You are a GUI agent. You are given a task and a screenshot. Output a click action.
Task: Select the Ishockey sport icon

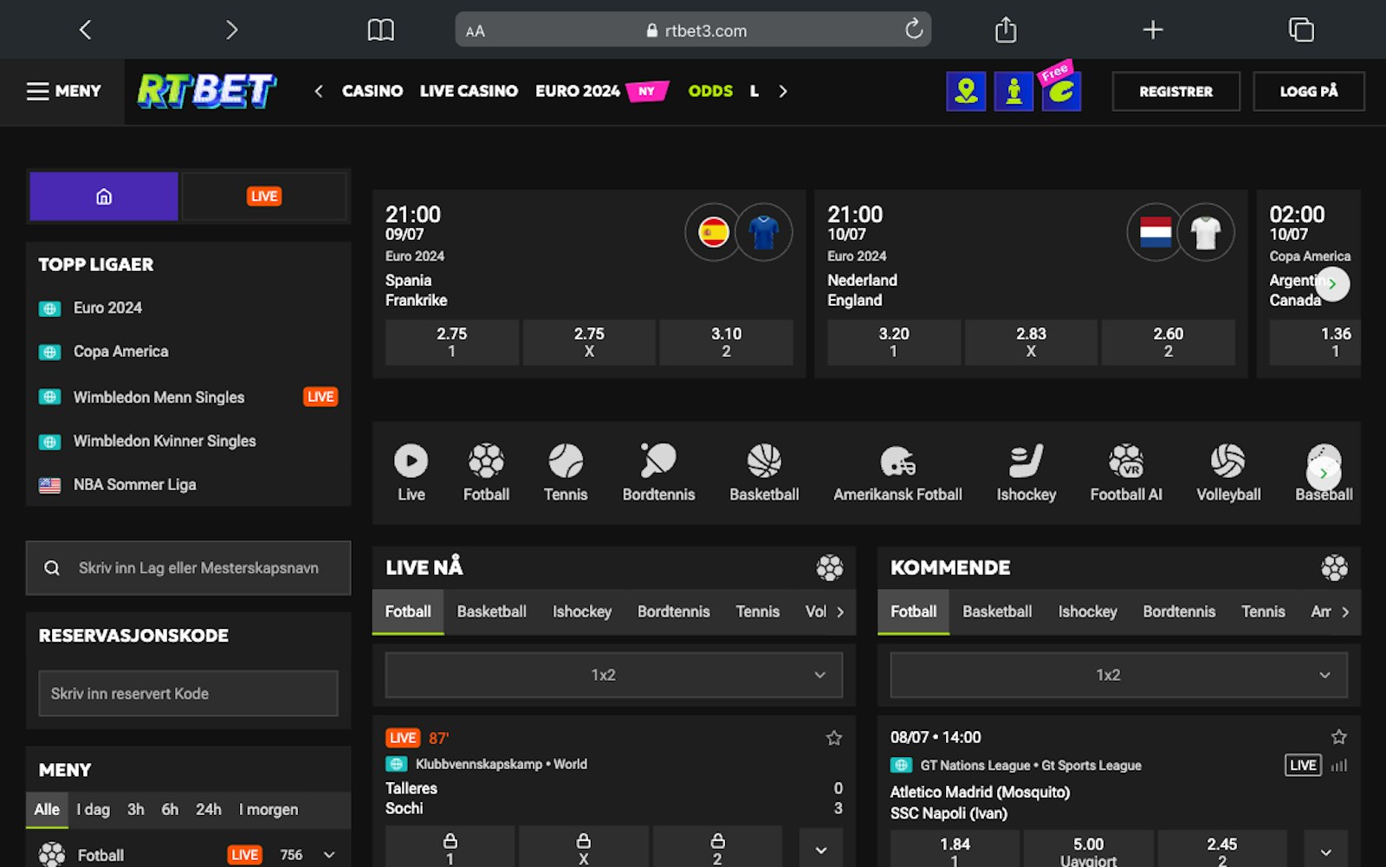pos(1026,462)
